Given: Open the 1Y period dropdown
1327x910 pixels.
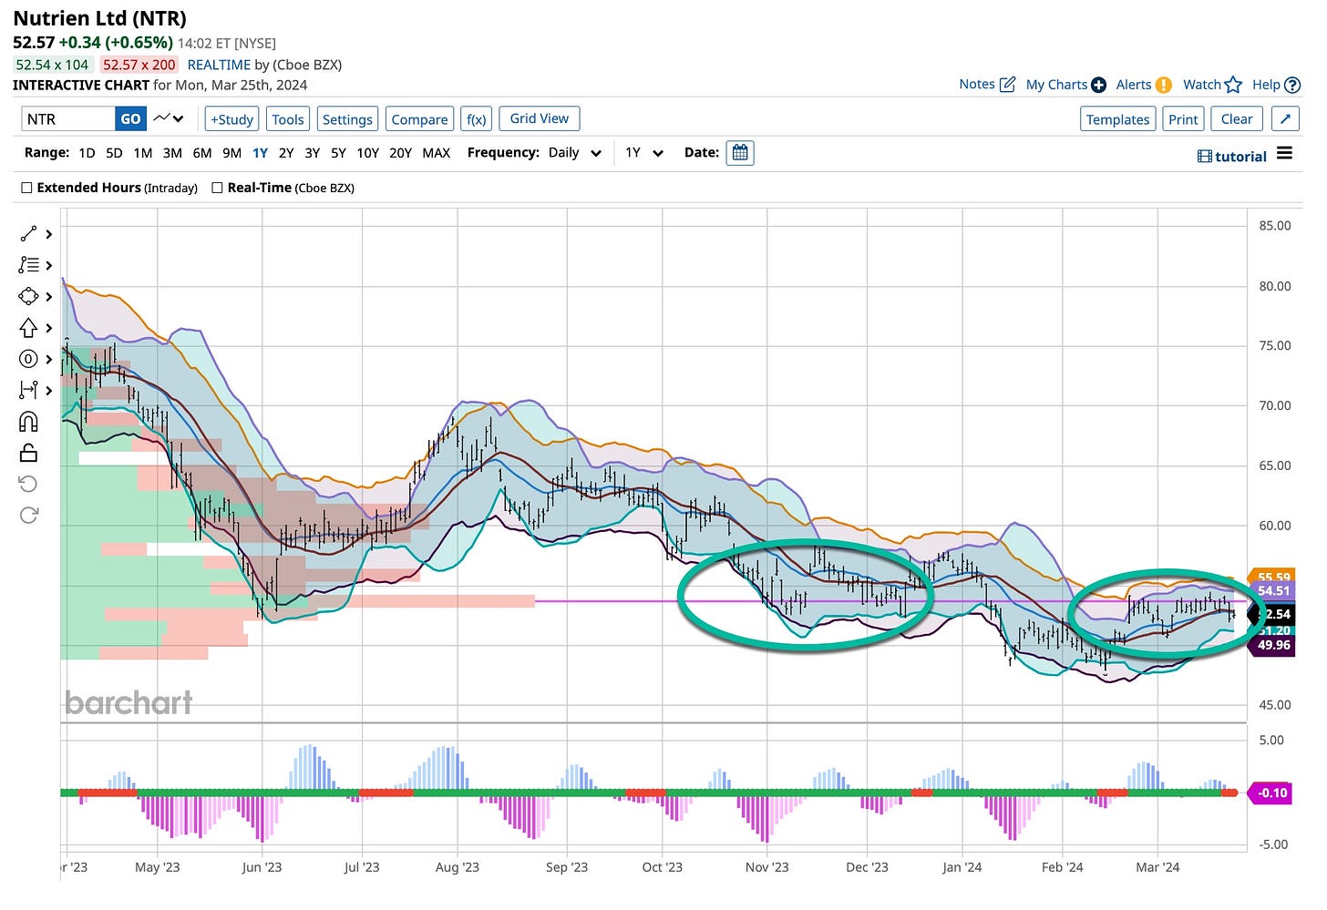Looking at the screenshot, I should click(x=643, y=153).
